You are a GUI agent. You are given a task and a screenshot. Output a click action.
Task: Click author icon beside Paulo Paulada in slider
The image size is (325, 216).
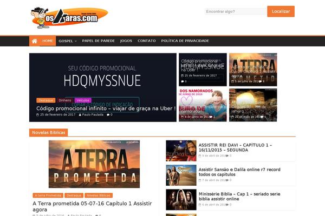tap(80, 114)
